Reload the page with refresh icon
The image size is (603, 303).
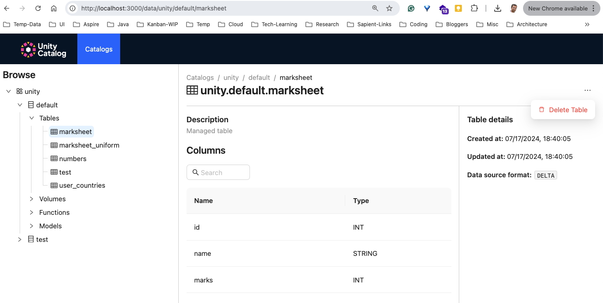38,8
